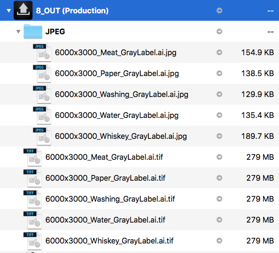Click the 189.7 KB size of Whiskey jpg

click(258, 136)
